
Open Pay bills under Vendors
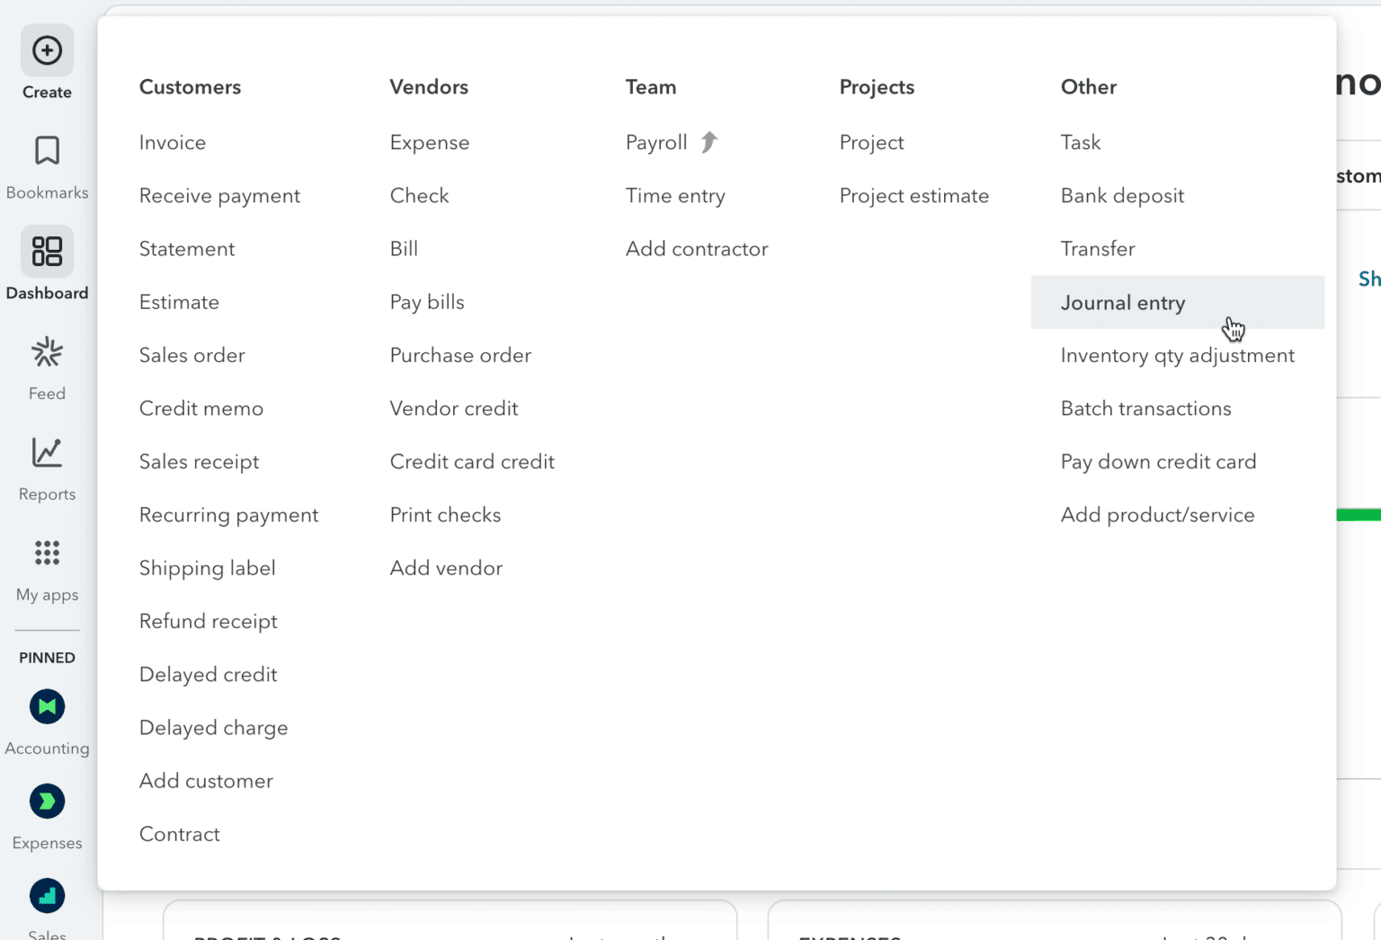(x=426, y=302)
